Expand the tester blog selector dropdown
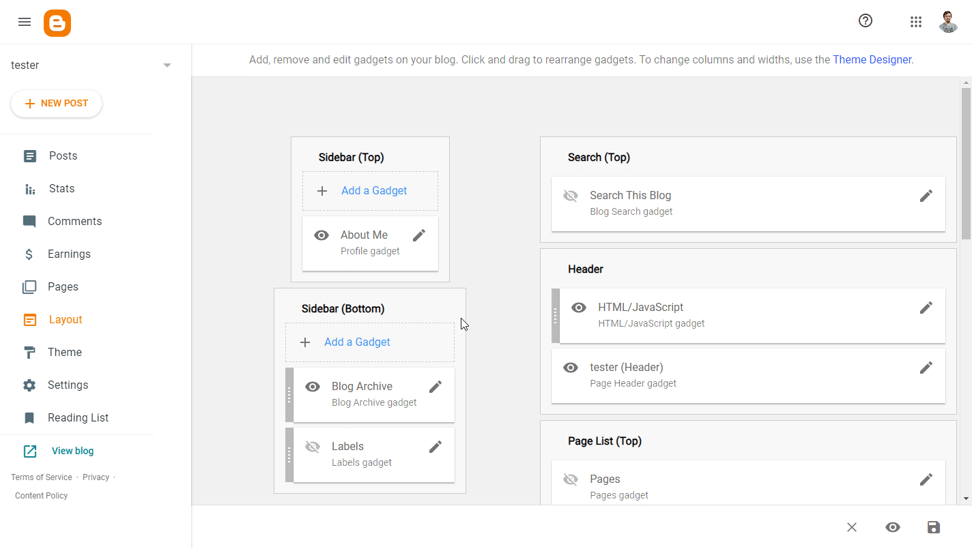Viewport: 972px width, 549px height. coord(167,65)
